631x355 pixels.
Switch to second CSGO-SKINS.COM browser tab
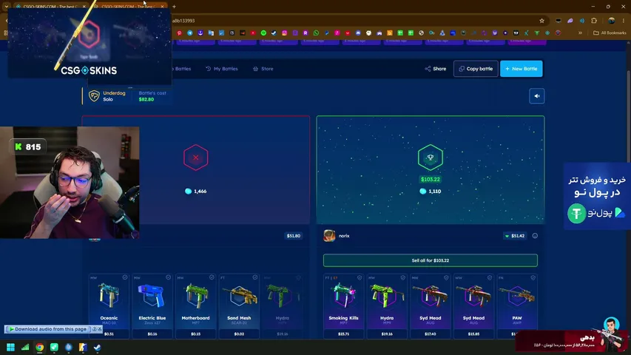[x=129, y=7]
